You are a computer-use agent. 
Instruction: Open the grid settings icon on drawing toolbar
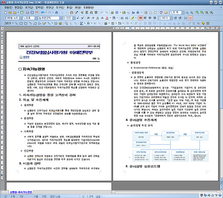[x=208, y=23]
